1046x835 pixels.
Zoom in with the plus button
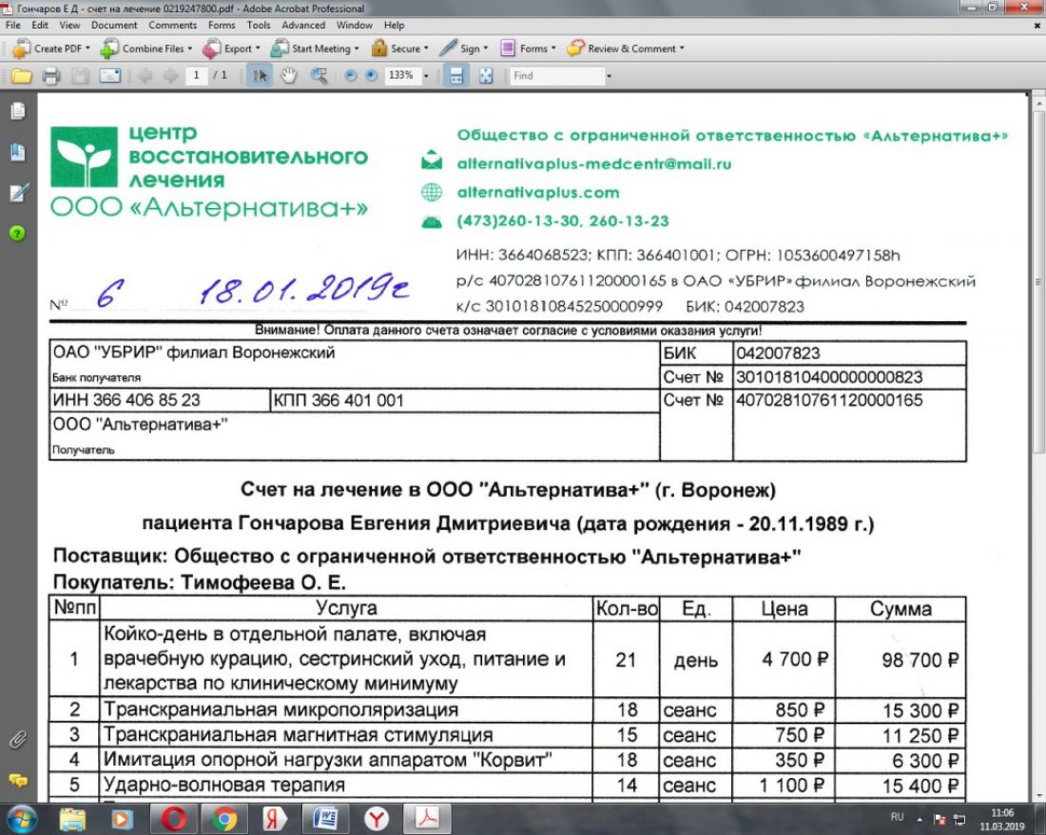pyautogui.click(x=371, y=76)
